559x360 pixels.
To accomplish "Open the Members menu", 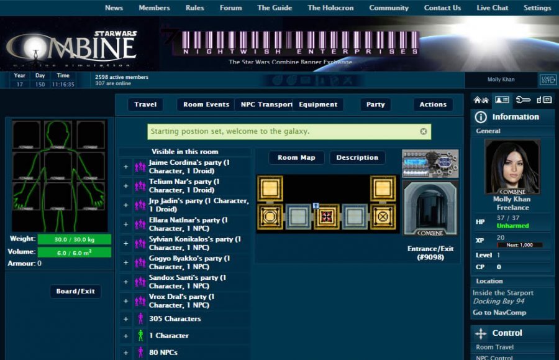I will (x=154, y=8).
